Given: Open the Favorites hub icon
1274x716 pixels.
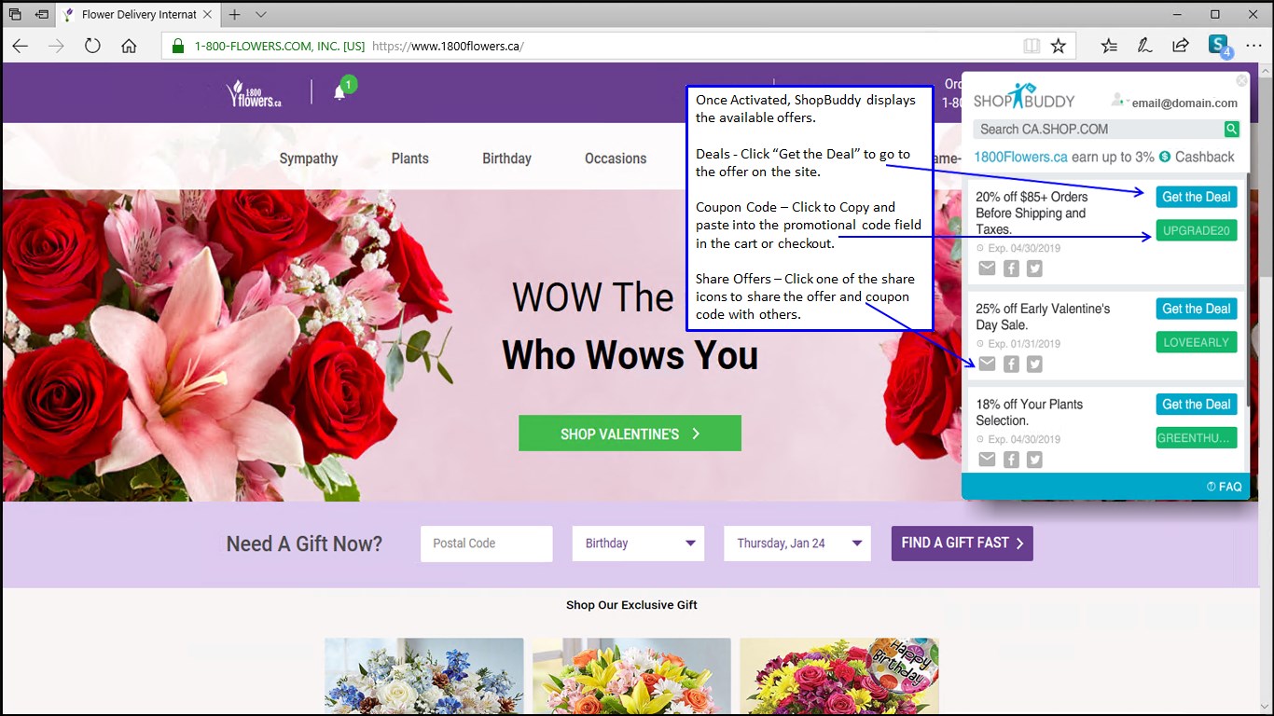Looking at the screenshot, I should (1109, 46).
